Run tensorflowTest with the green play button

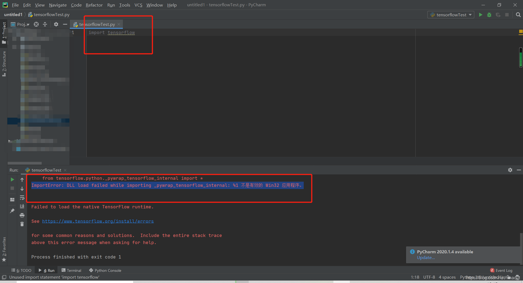(481, 15)
